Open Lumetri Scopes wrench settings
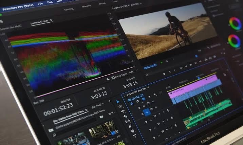This screenshot has width=243, height=145. [108, 79]
